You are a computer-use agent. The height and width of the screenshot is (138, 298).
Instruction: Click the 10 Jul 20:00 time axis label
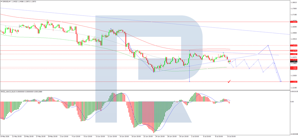[231, 136]
